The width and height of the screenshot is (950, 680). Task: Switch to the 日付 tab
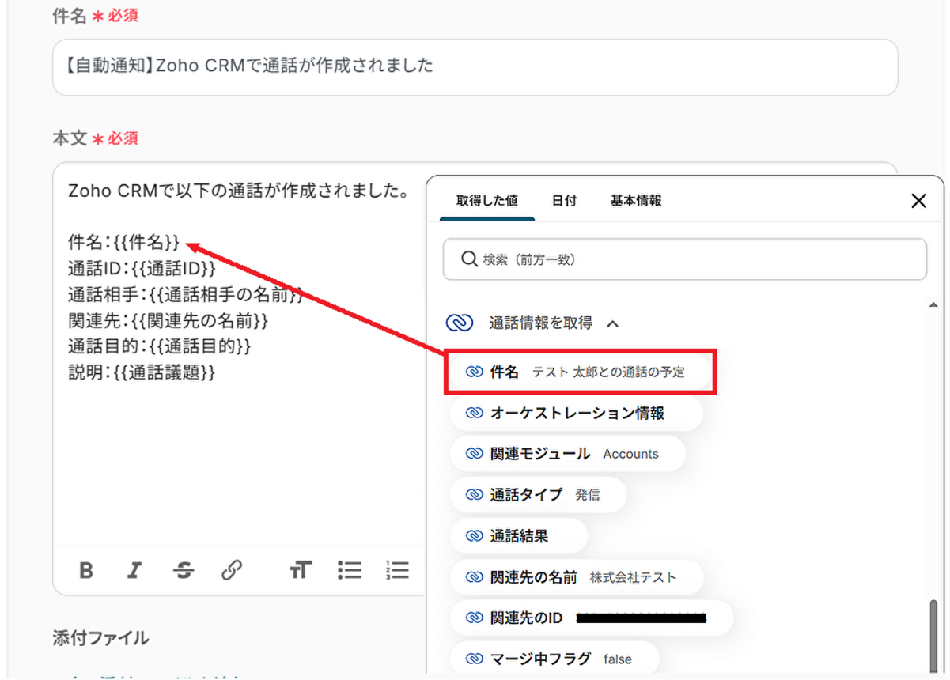point(564,201)
